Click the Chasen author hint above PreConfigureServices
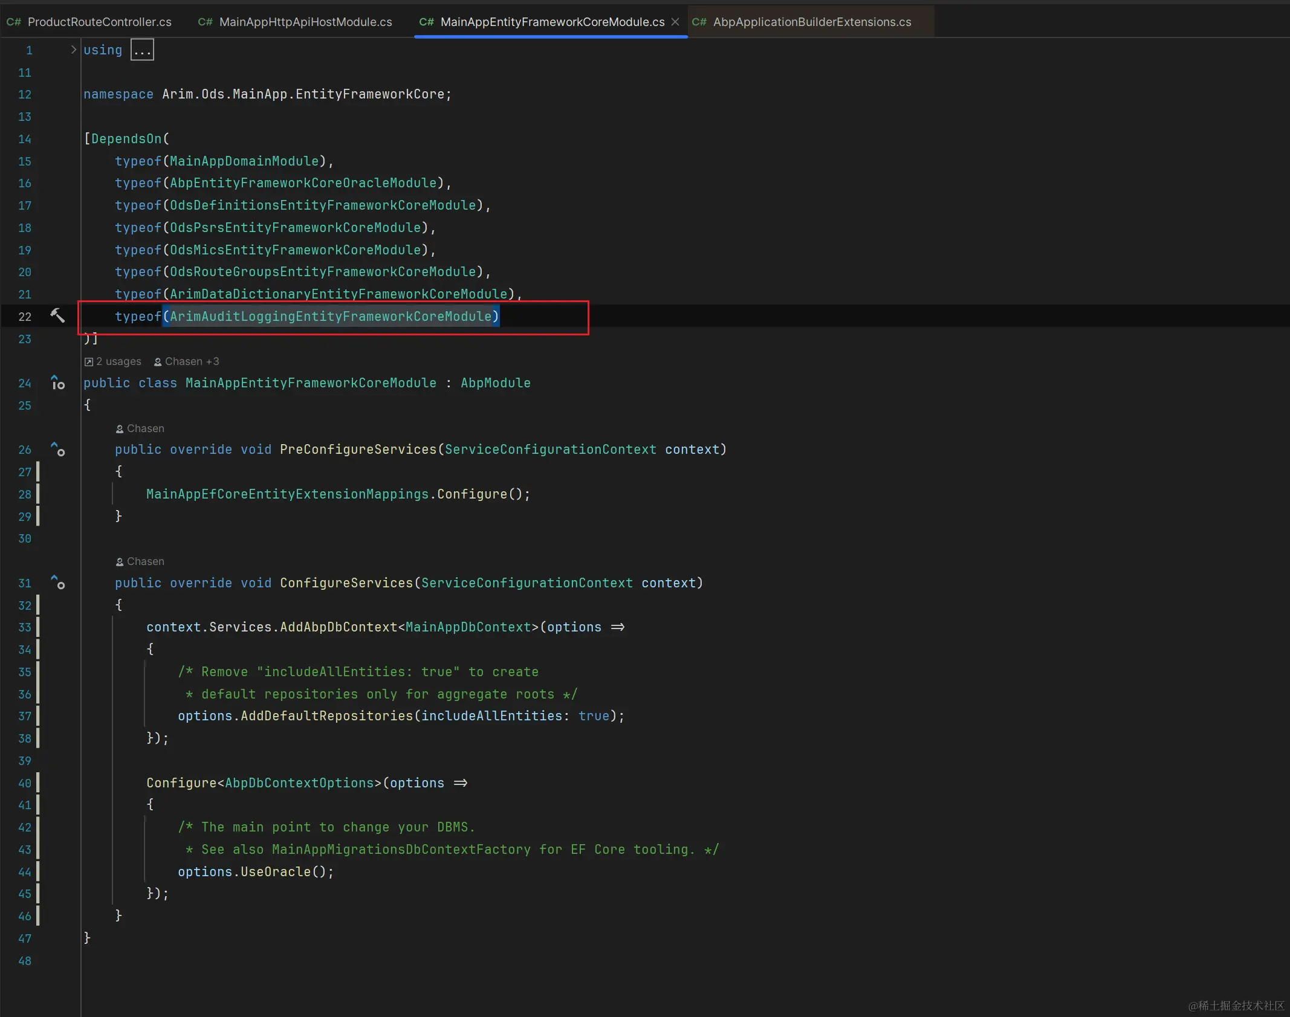This screenshot has height=1017, width=1290. [x=145, y=428]
